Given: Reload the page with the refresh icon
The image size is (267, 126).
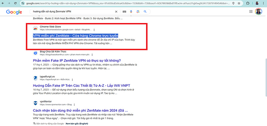Looking at the screenshot, I should (x=15, y=3).
